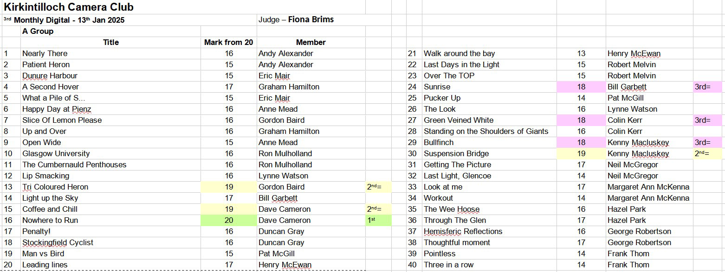This screenshot has height=272, width=725.
Task: Select the yellow mark beside "Coffee and Chill"
Action: pyautogui.click(x=229, y=209)
